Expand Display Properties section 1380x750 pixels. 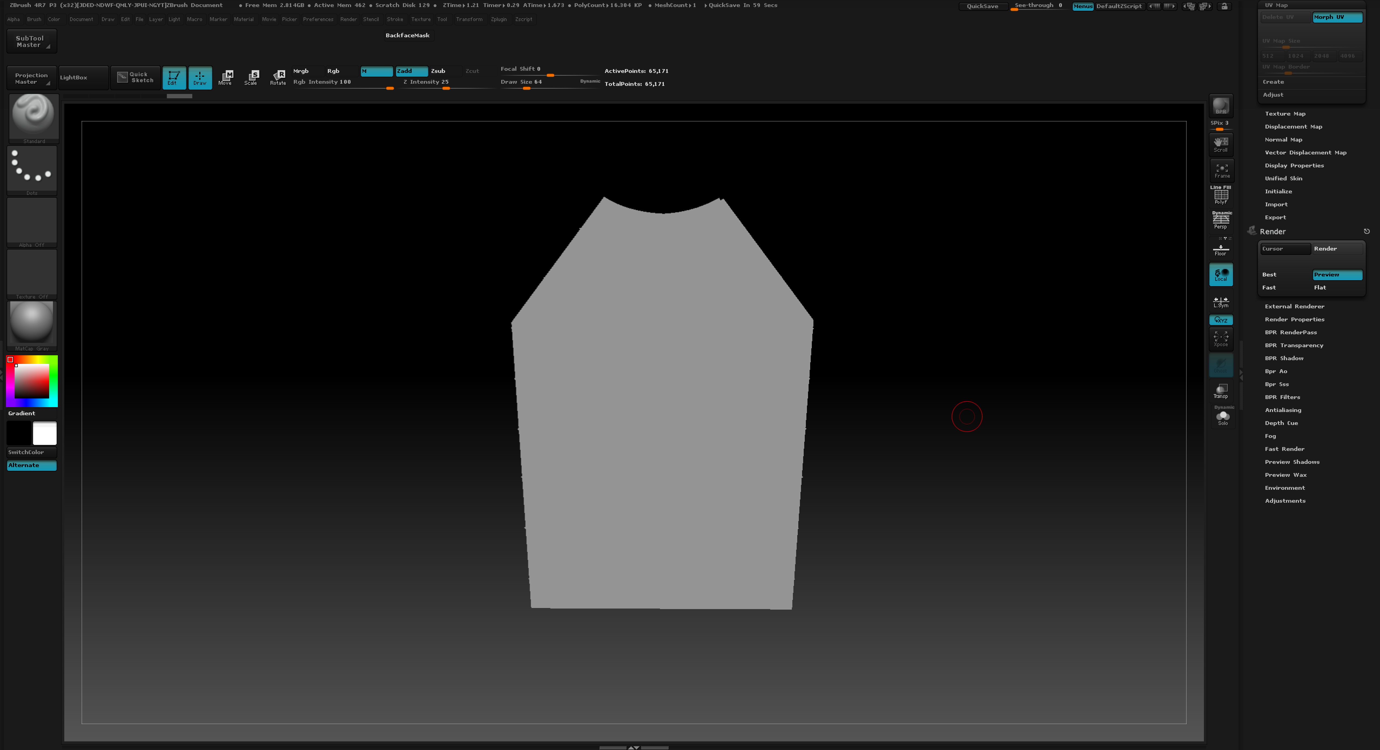[x=1294, y=165]
